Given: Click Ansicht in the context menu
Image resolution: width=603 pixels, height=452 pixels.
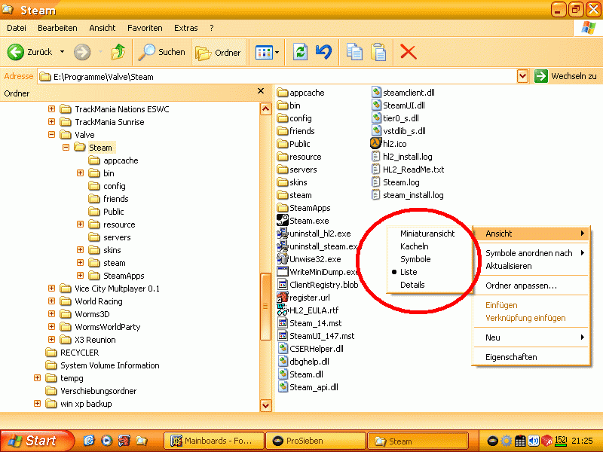Looking at the screenshot, I should [x=531, y=234].
